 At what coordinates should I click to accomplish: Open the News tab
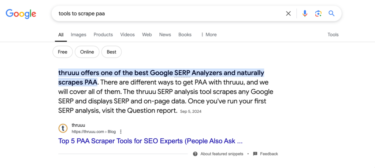(165, 35)
